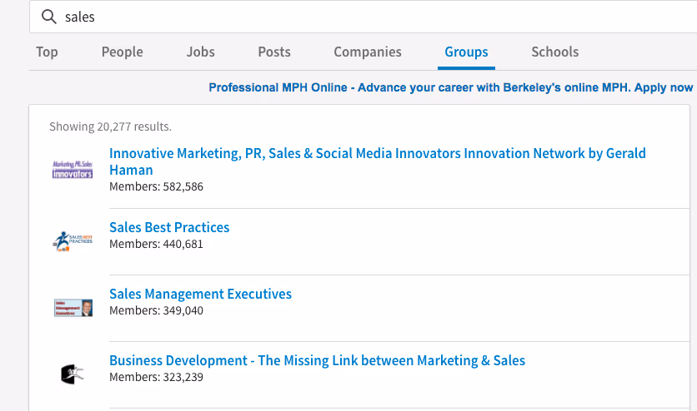Screen dimensions: 697x411
Task: Click the Sales Management Executives thumbnail
Action: (73, 308)
